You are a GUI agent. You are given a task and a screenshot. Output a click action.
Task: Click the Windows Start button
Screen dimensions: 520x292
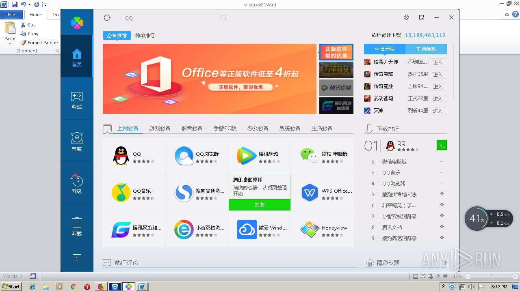[x=11, y=286]
